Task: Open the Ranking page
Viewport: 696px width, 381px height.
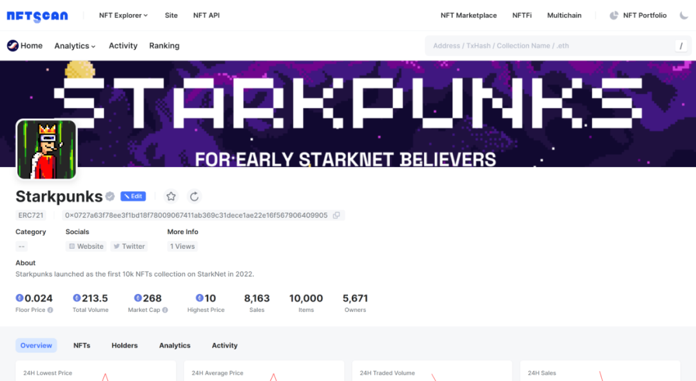Action: (164, 45)
